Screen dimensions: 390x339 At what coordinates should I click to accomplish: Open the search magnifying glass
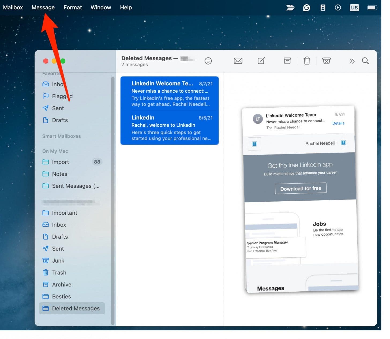[365, 61]
